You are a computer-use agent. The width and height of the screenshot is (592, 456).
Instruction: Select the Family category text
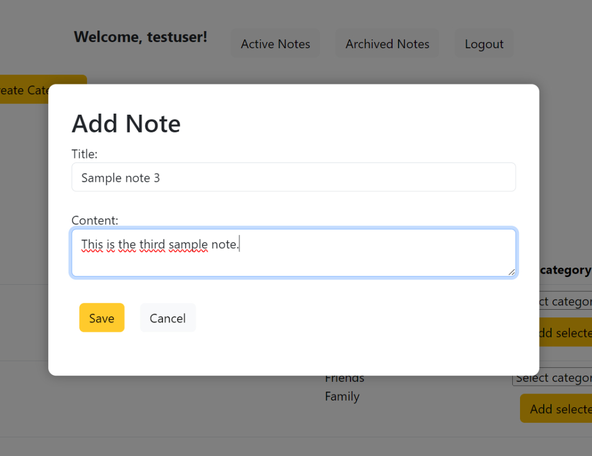point(342,397)
